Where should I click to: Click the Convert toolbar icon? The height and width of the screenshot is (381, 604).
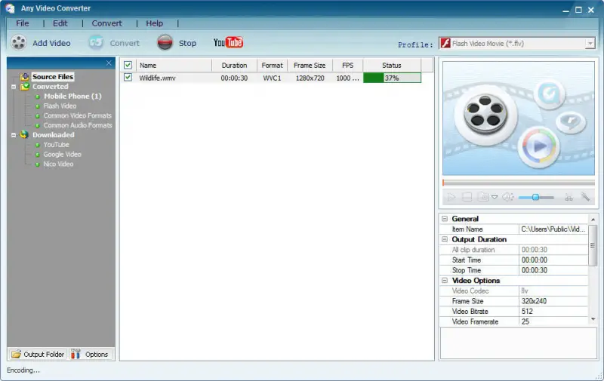[96, 43]
